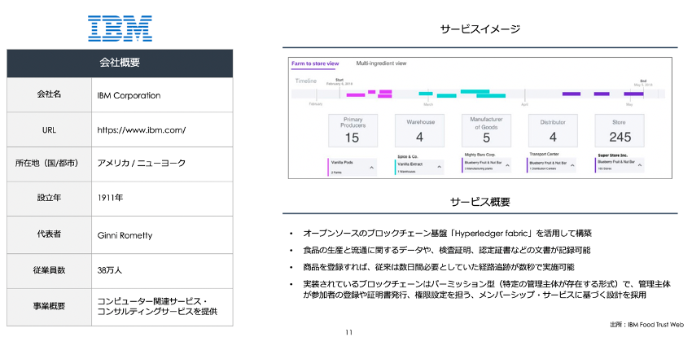
Task: Click the End May 5 timeline marker
Action: [x=643, y=83]
